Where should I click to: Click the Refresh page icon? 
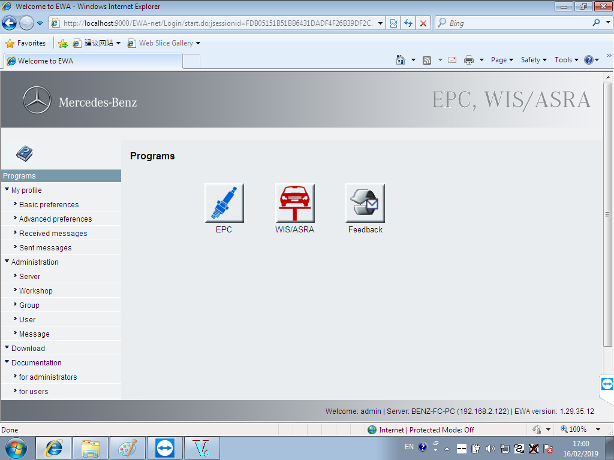point(408,23)
